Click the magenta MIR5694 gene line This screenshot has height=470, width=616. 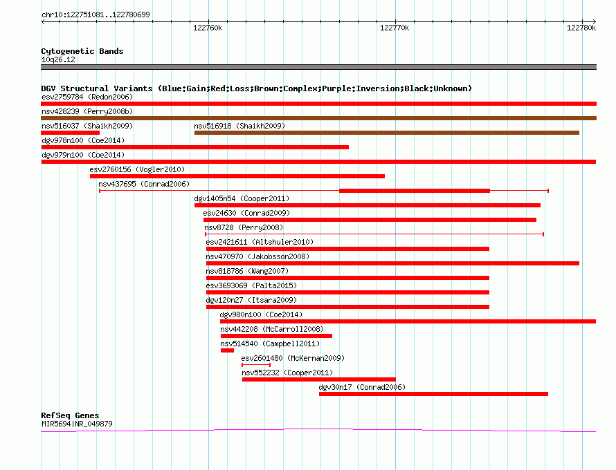pyautogui.click(x=318, y=431)
